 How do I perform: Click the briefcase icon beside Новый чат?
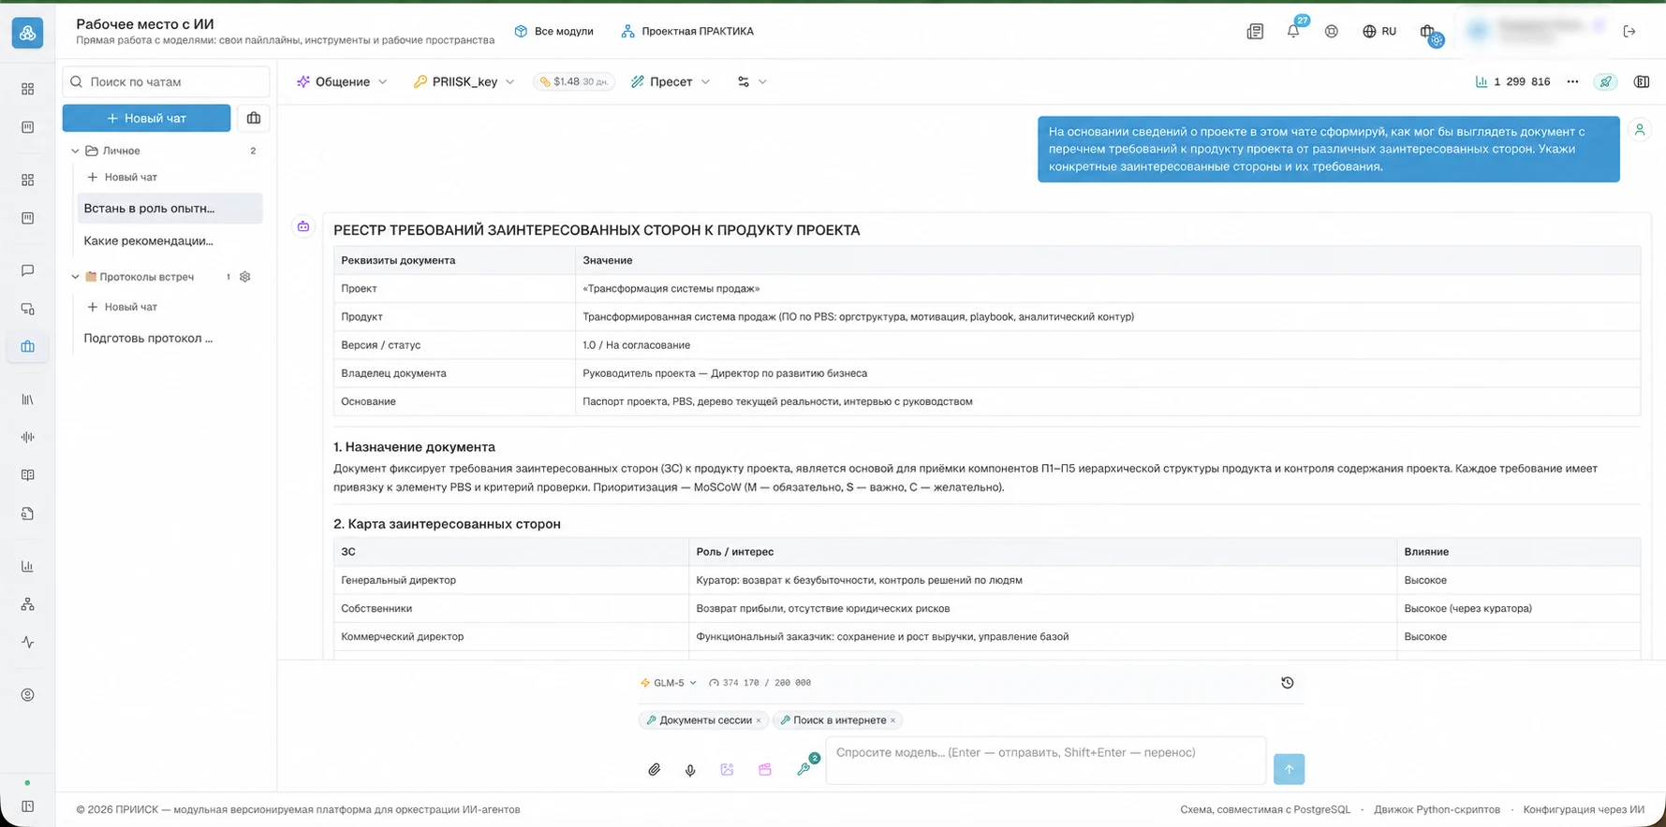[x=253, y=118]
